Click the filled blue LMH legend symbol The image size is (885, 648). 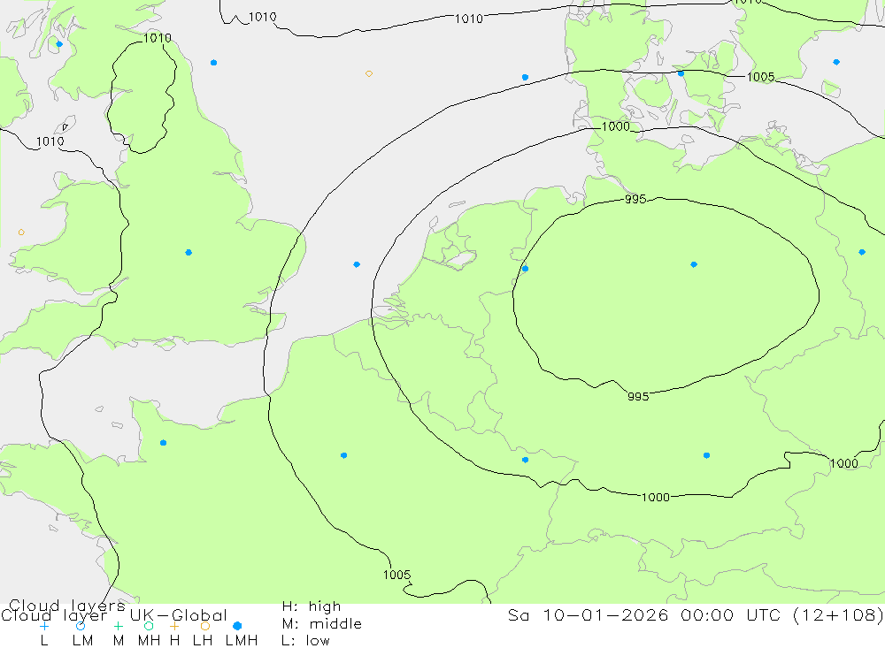pyautogui.click(x=237, y=626)
